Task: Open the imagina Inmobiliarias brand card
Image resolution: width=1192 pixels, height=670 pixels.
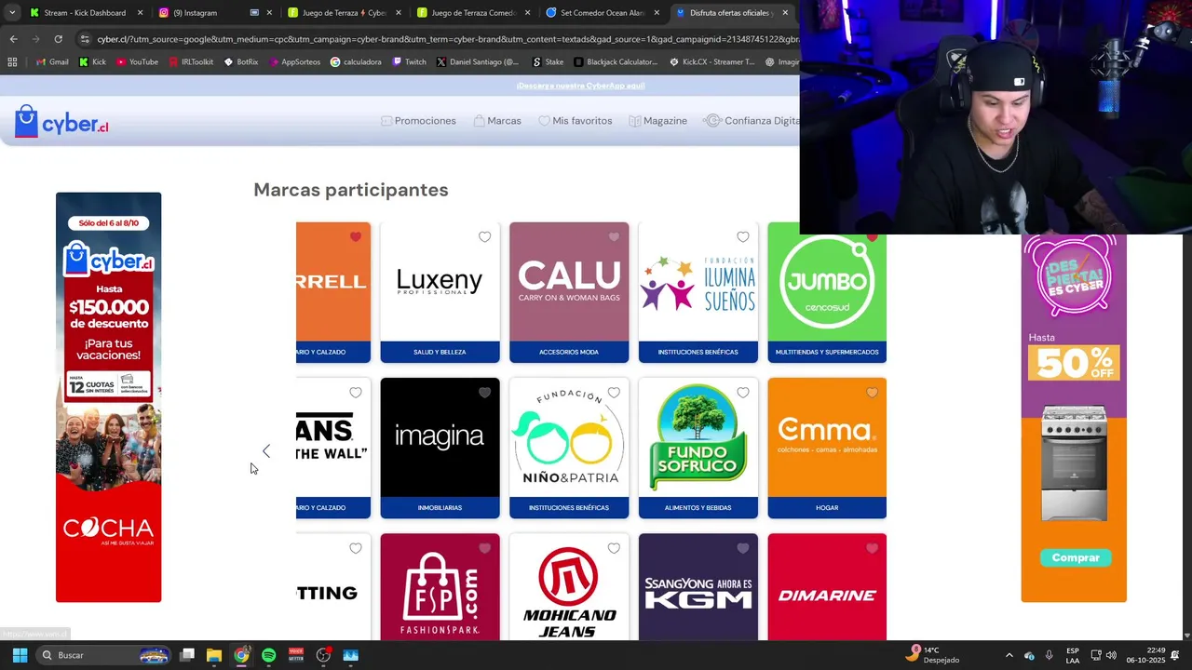Action: [440, 448]
